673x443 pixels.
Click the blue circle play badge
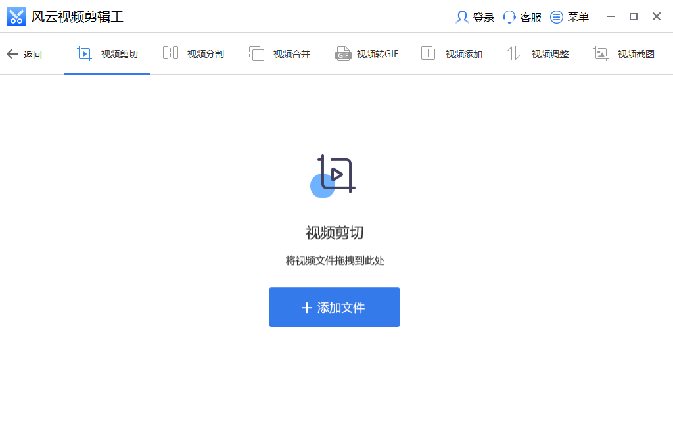pos(322,185)
